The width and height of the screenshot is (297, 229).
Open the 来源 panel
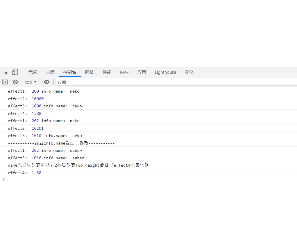(50, 72)
